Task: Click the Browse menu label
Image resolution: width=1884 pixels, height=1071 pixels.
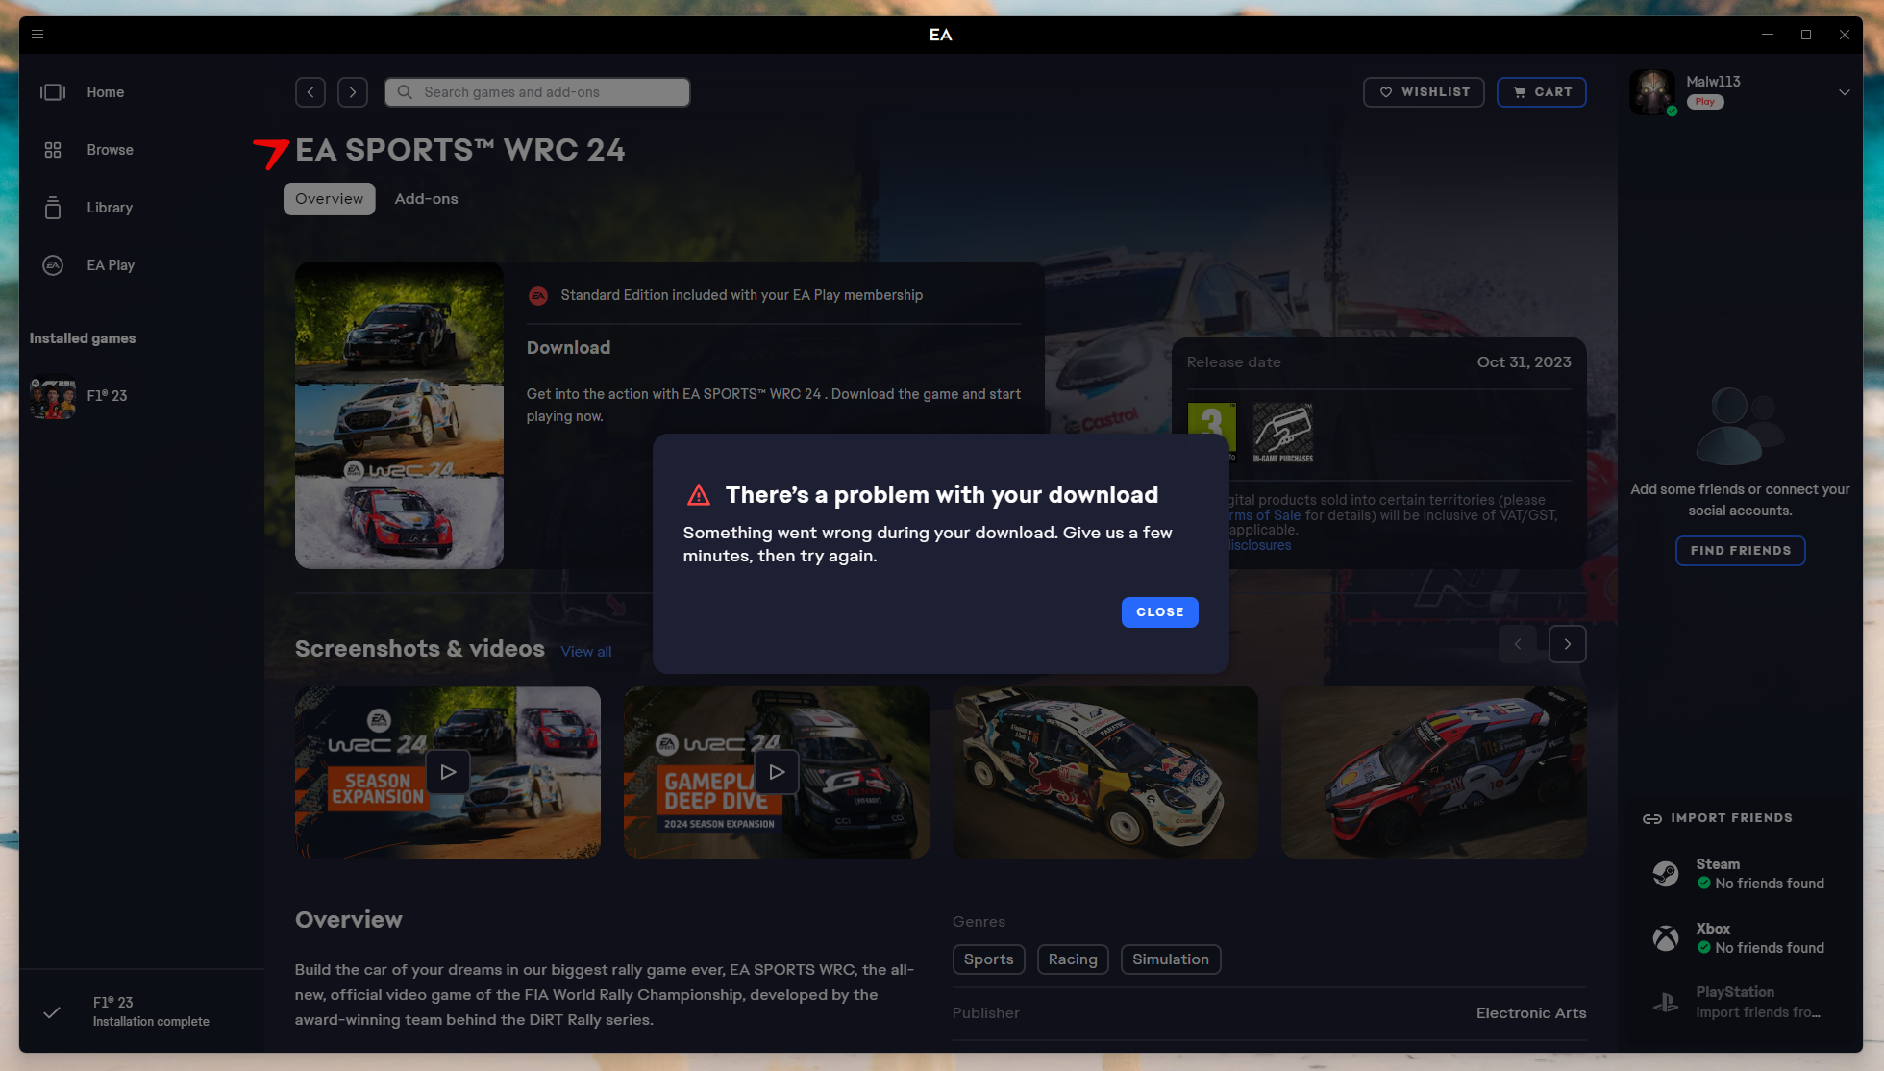Action: (110, 150)
